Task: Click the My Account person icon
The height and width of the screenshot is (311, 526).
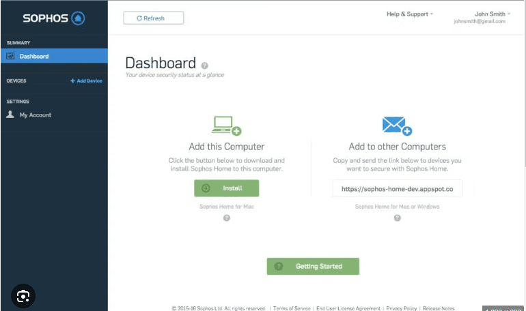Action: pos(10,115)
